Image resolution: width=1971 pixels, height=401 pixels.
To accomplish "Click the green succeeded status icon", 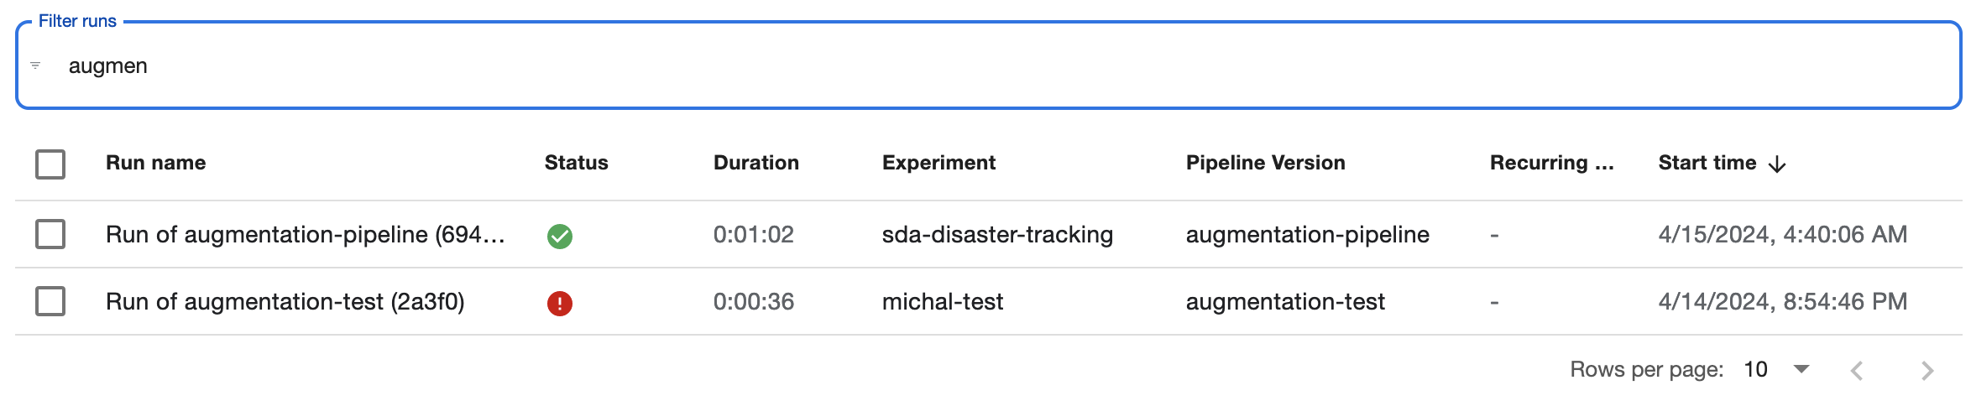I will coord(560,237).
